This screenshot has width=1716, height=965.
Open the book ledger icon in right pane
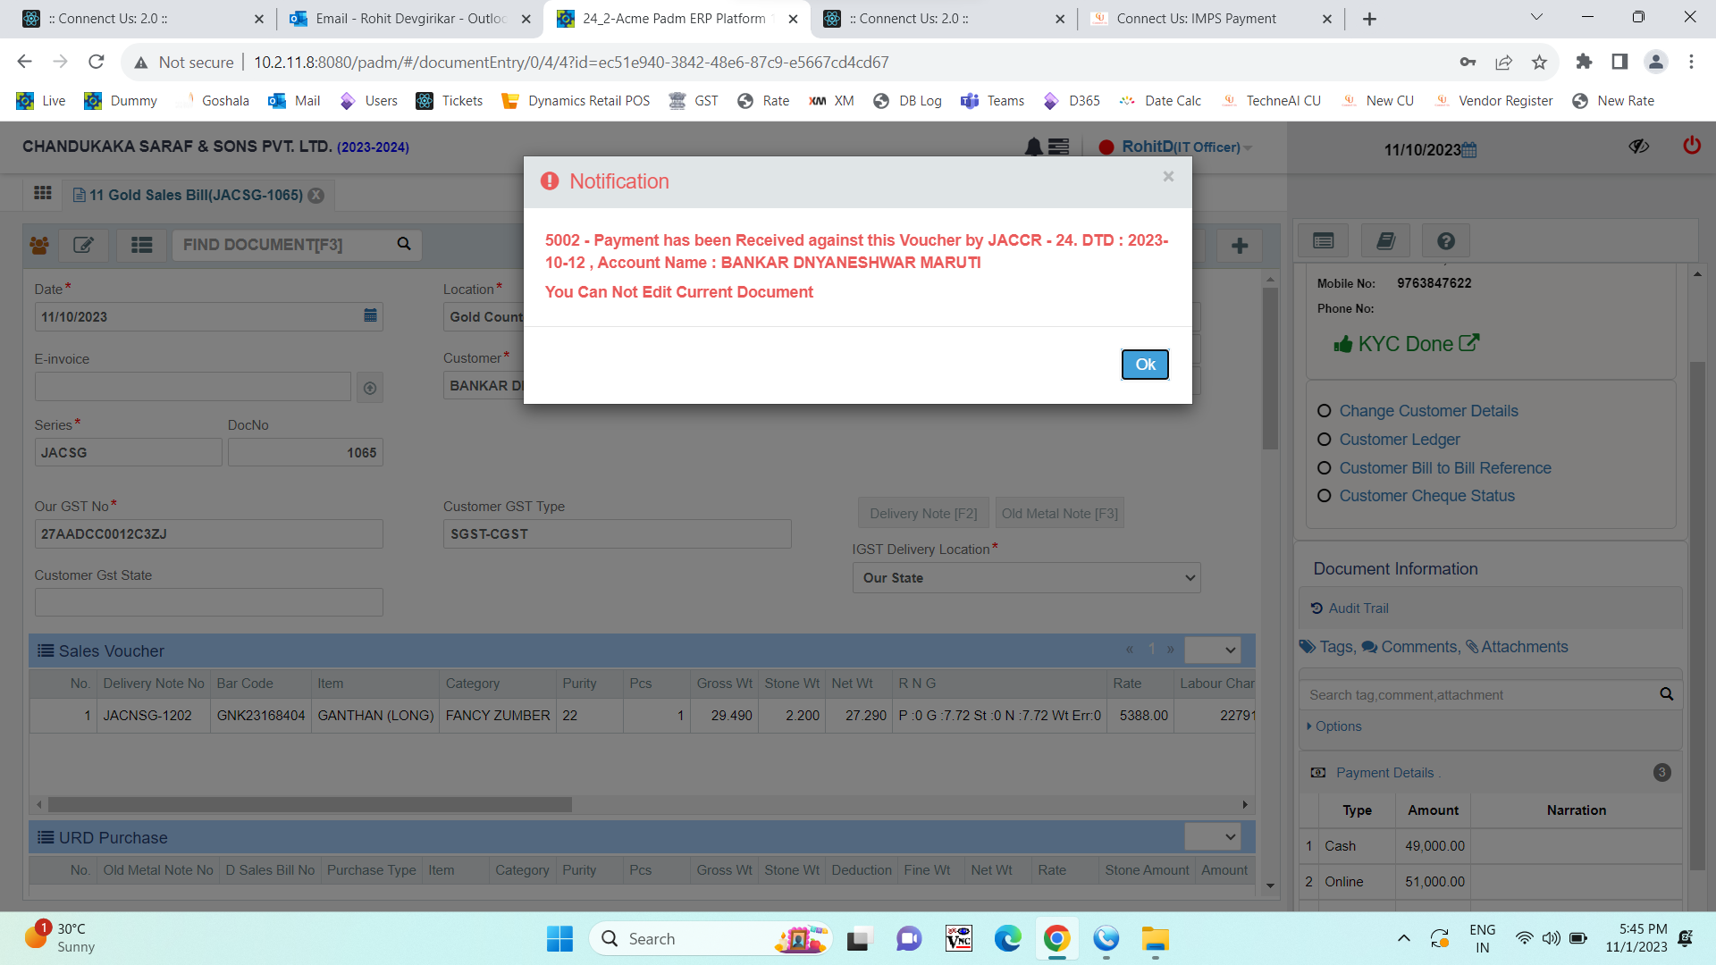(x=1385, y=240)
